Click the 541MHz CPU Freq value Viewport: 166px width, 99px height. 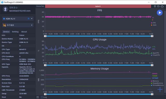click(x=27, y=59)
